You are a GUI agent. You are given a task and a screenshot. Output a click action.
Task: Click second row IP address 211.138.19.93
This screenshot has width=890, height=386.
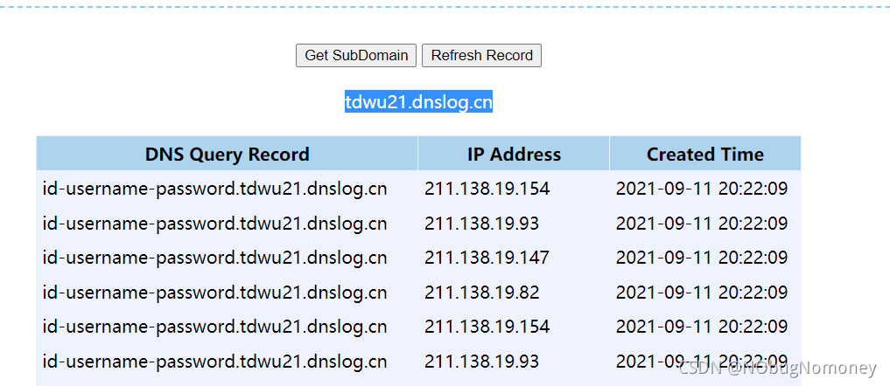click(x=482, y=224)
